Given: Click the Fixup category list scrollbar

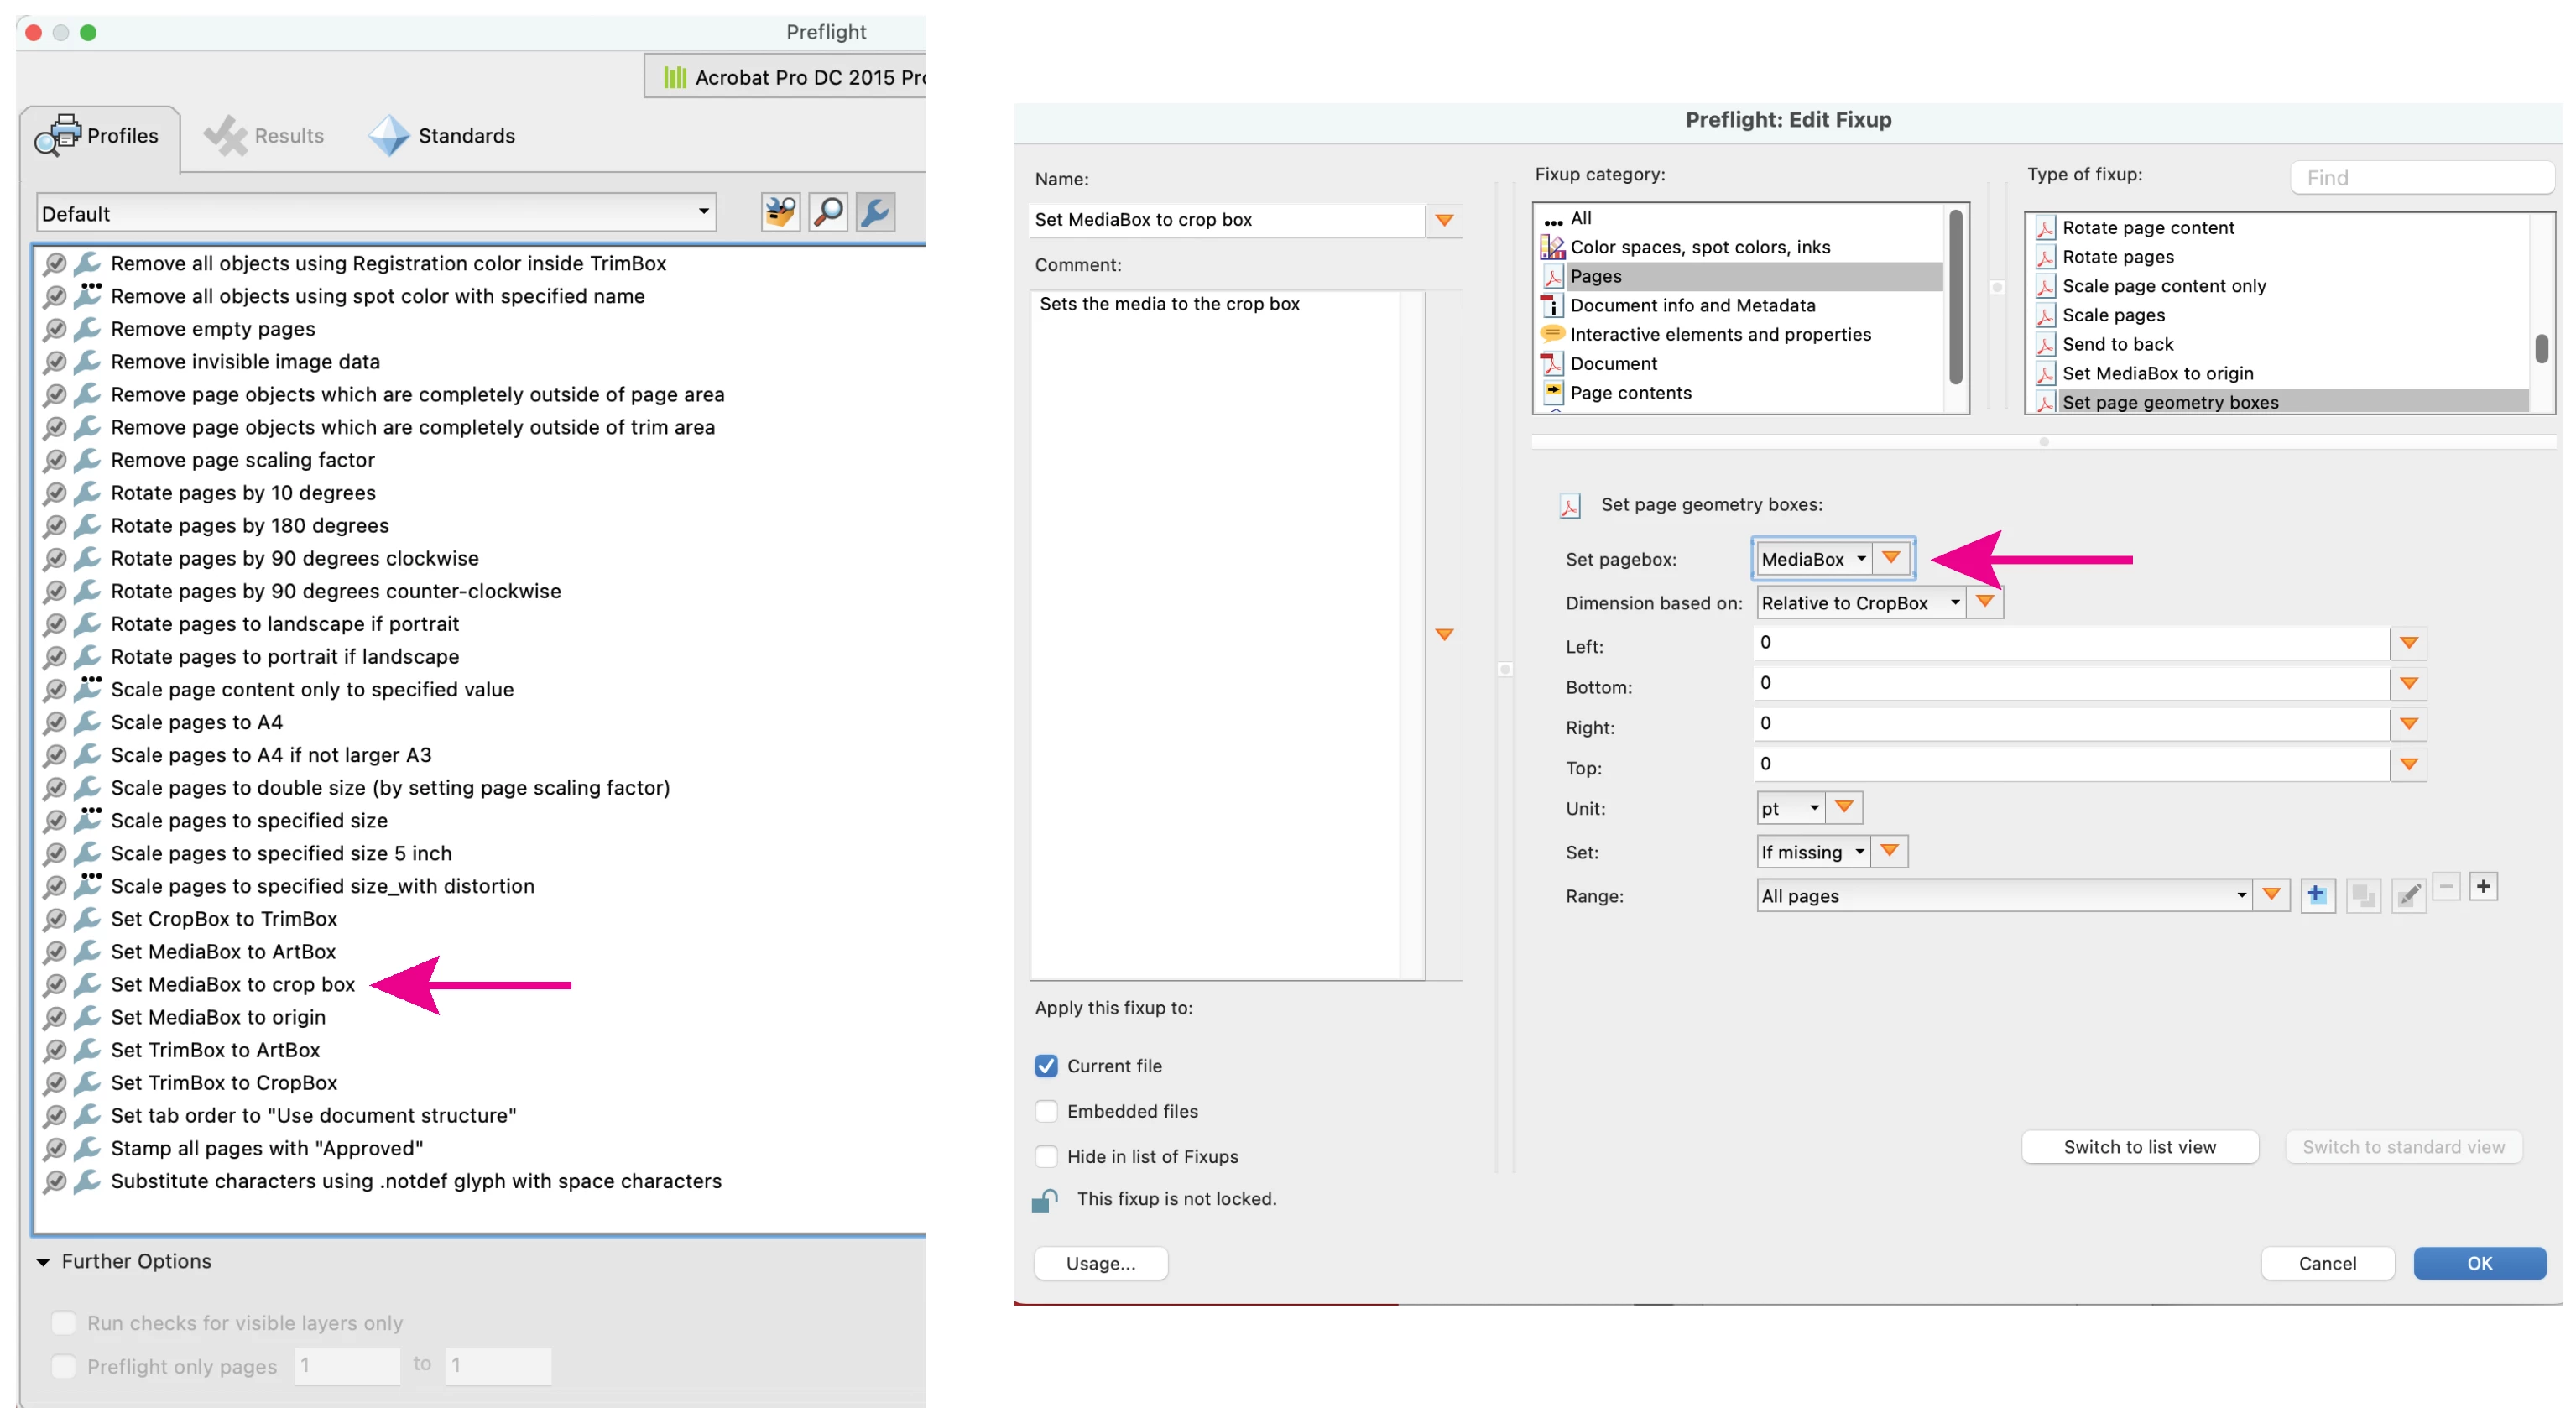Looking at the screenshot, I should click(1956, 296).
